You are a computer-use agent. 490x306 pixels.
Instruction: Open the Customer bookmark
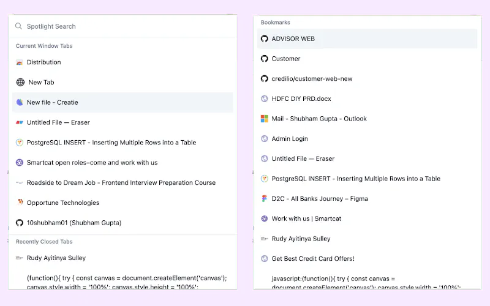367,59
